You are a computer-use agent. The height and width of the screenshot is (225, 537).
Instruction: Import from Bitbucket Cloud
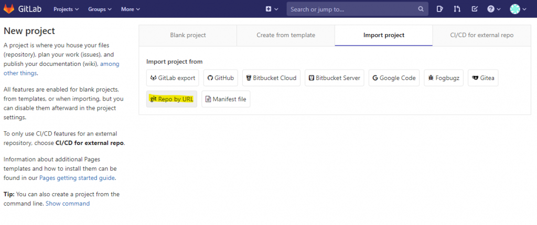(271, 78)
